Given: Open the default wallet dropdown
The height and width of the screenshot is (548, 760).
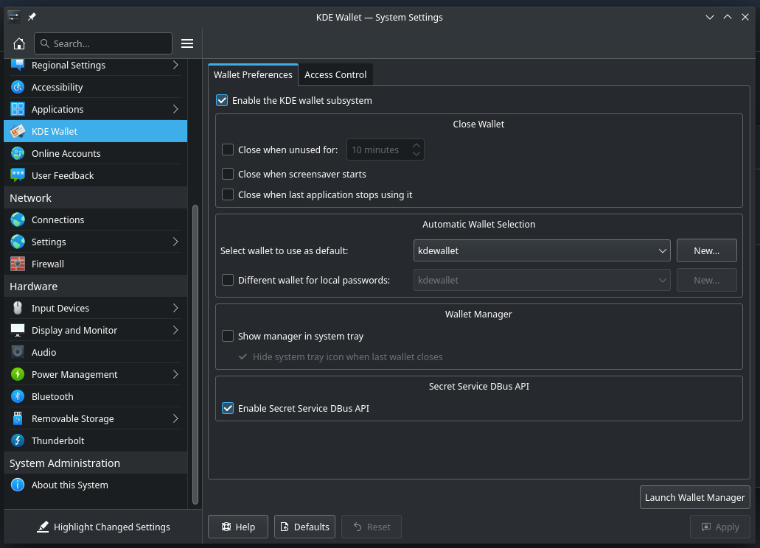Looking at the screenshot, I should [542, 250].
